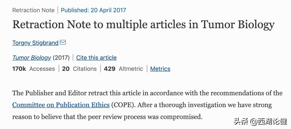Click the Retraction Note article type label
Screen dimensions: 291x129
[x=33, y=10]
